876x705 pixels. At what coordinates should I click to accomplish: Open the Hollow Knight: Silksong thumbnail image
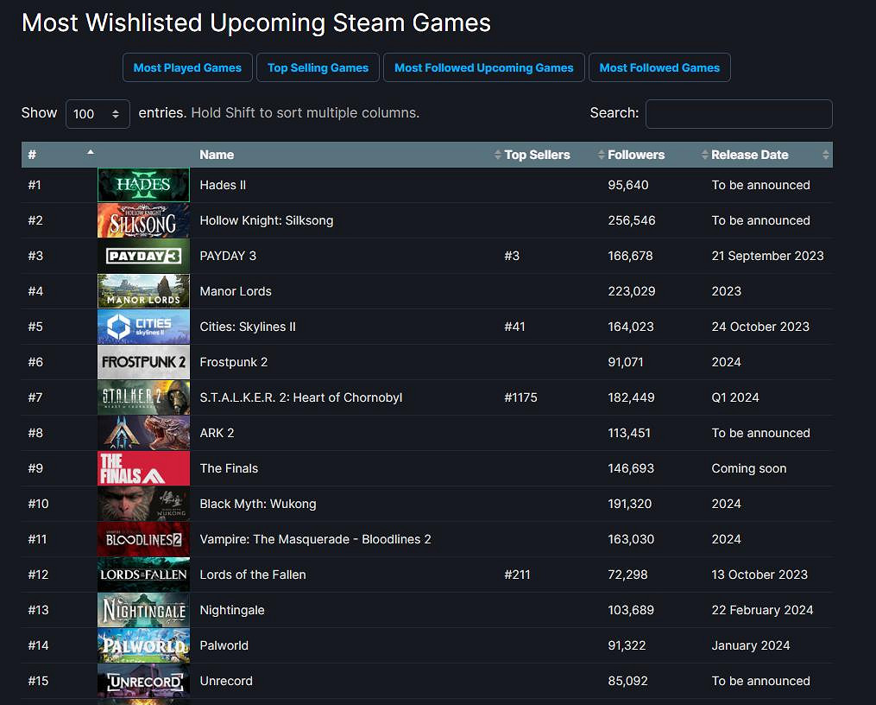click(x=143, y=220)
